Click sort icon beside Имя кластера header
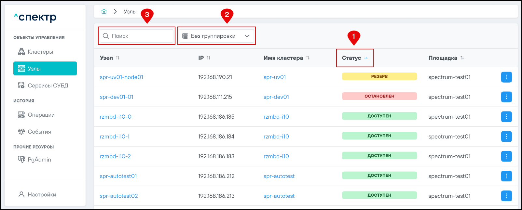 308,58
